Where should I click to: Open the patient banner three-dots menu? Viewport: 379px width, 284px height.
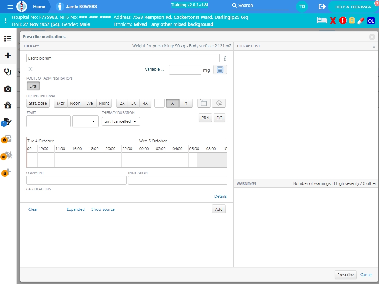pyautogui.click(x=6, y=21)
